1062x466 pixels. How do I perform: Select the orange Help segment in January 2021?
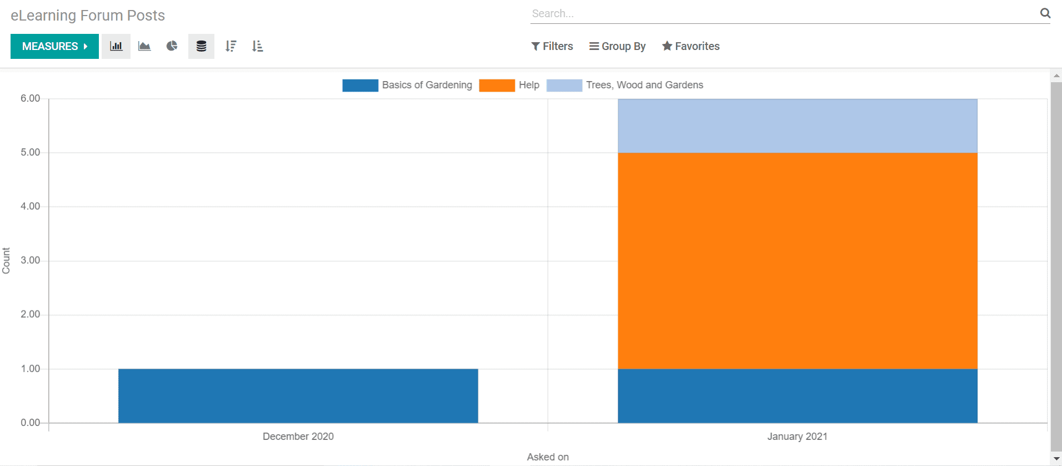pyautogui.click(x=798, y=261)
